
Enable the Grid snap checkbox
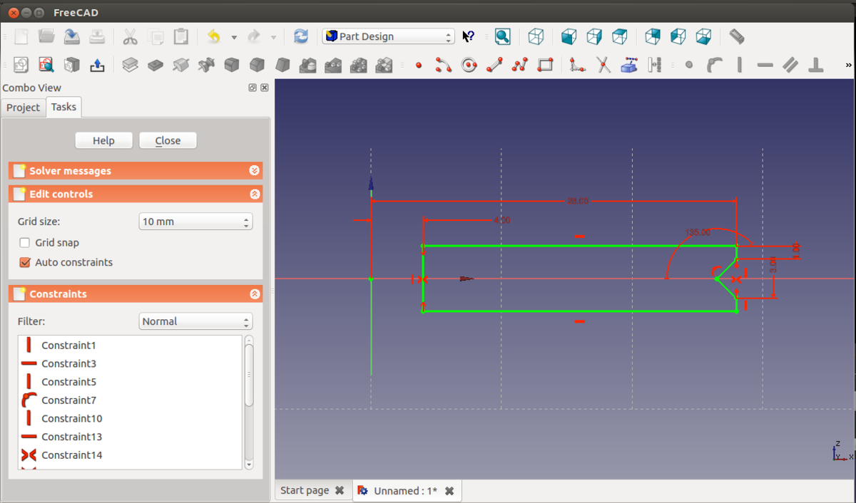click(25, 243)
